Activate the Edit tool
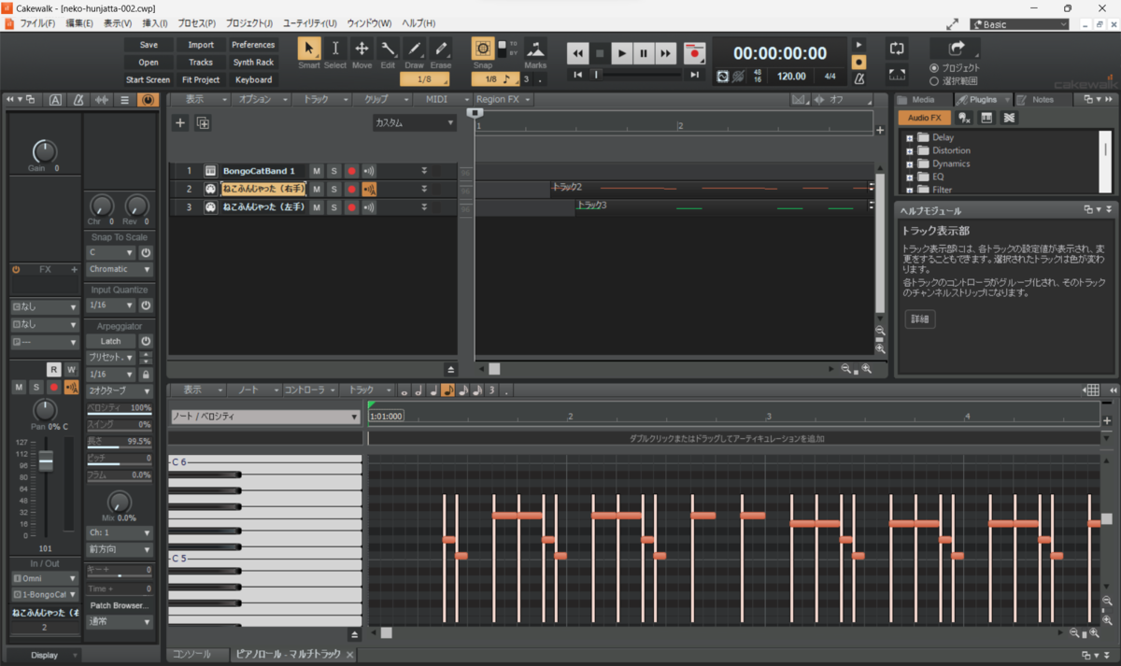 click(x=388, y=49)
